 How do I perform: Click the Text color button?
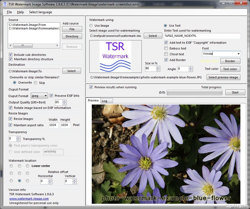click(230, 69)
